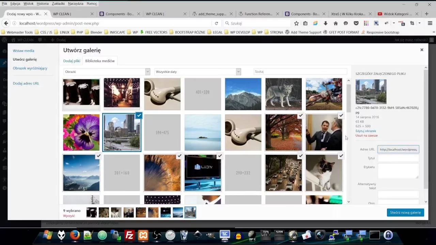Viewport: 436px width, 245px height.
Task: Click the Tytuł input field
Action: point(398,158)
